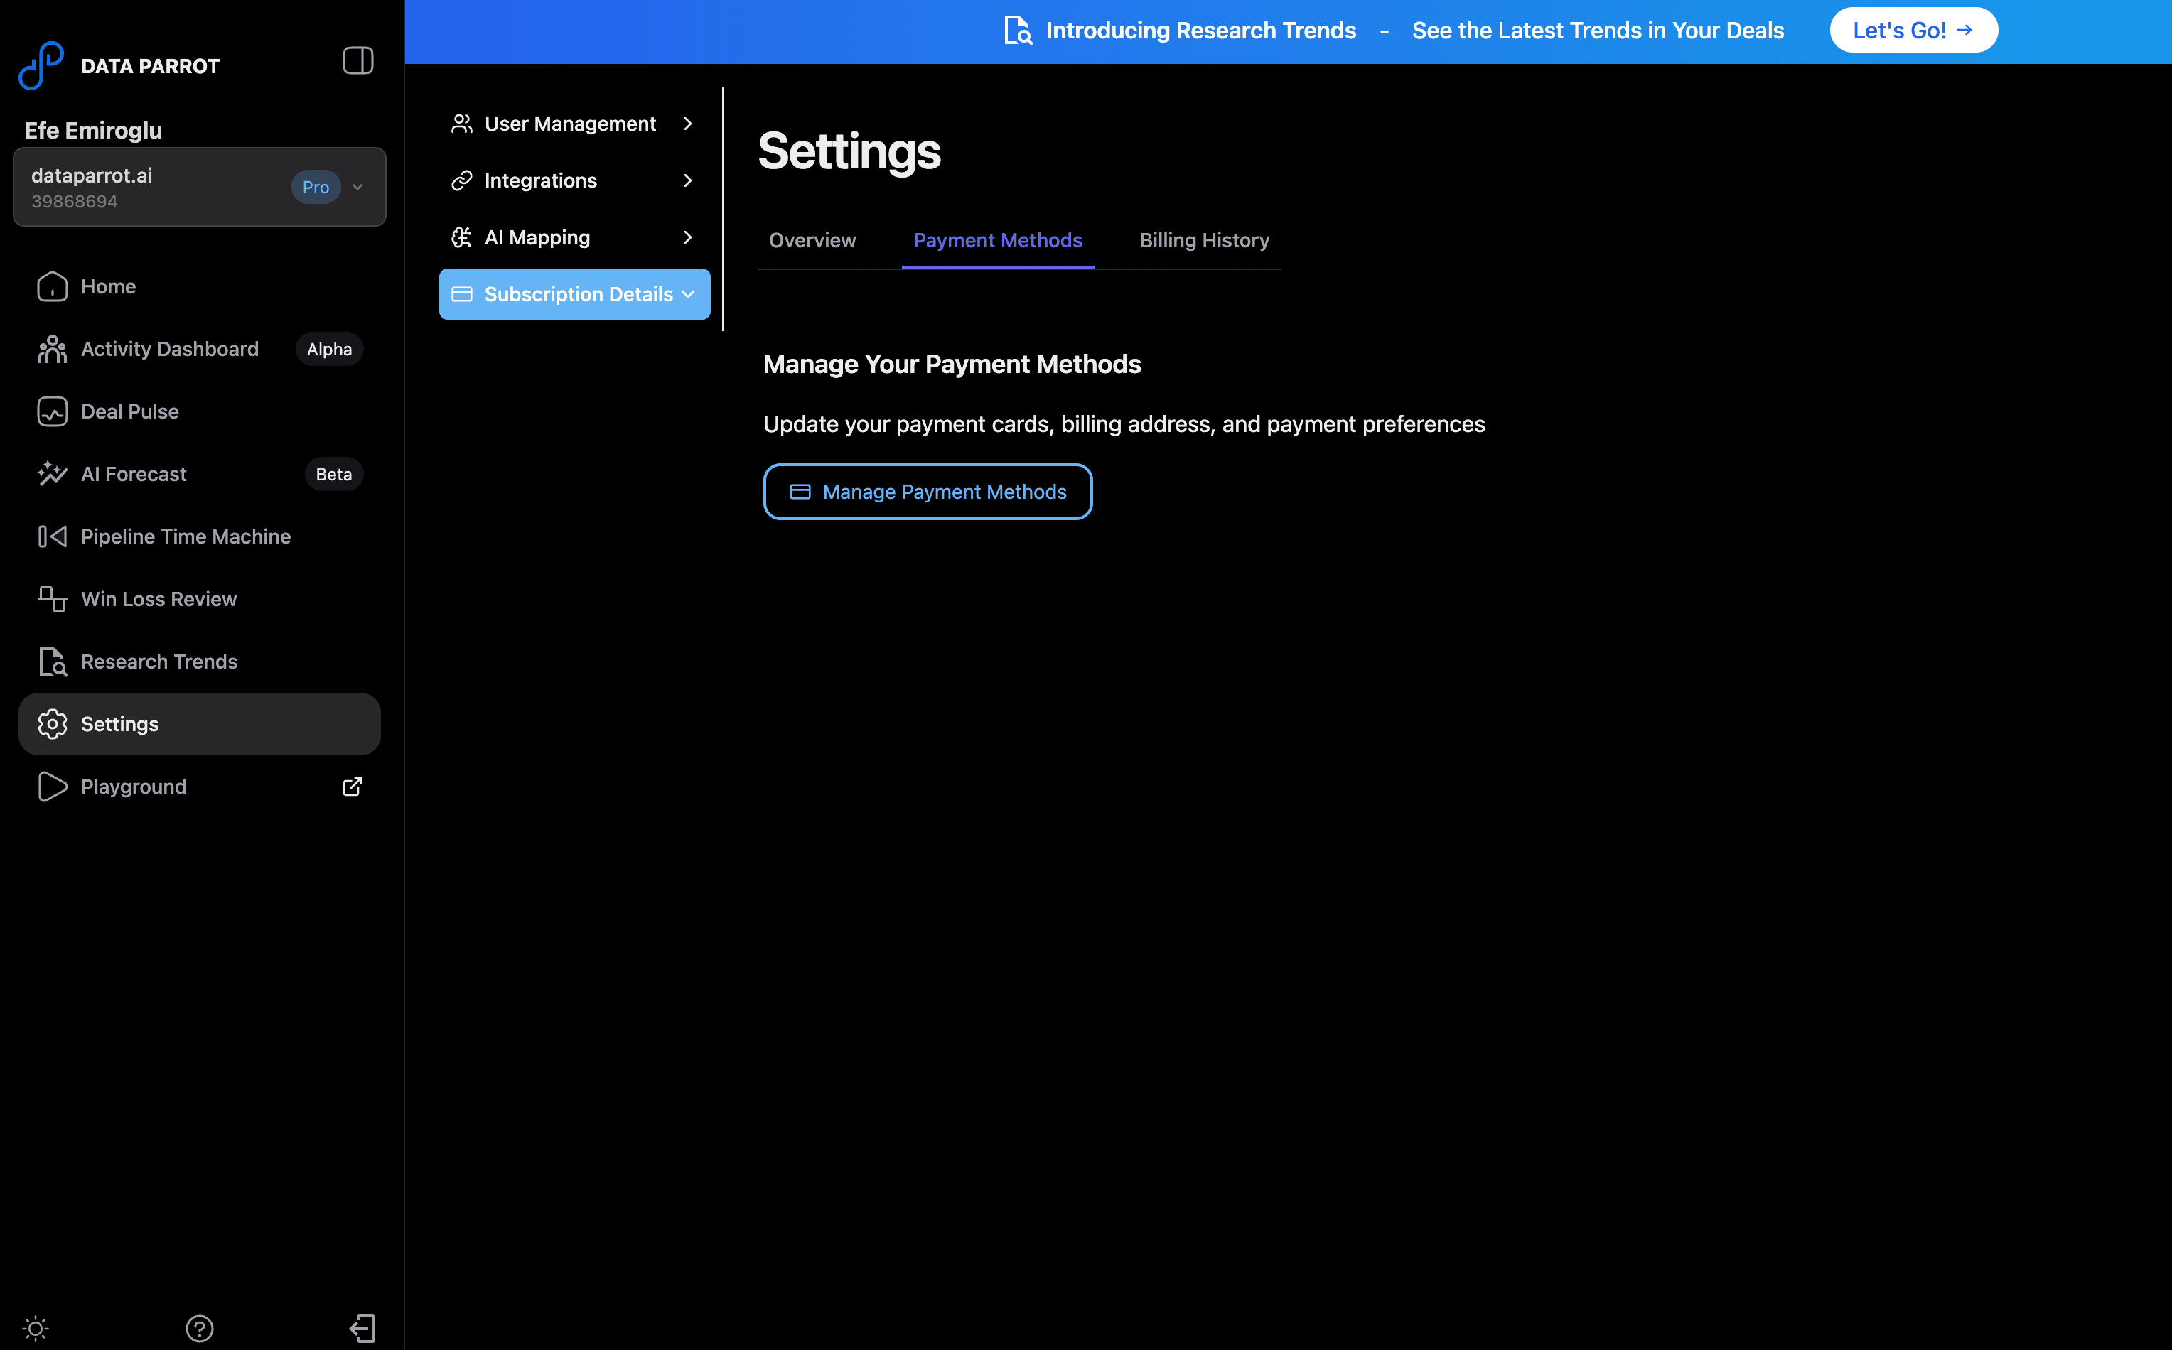Click the Pro plan badge

pyautogui.click(x=316, y=187)
